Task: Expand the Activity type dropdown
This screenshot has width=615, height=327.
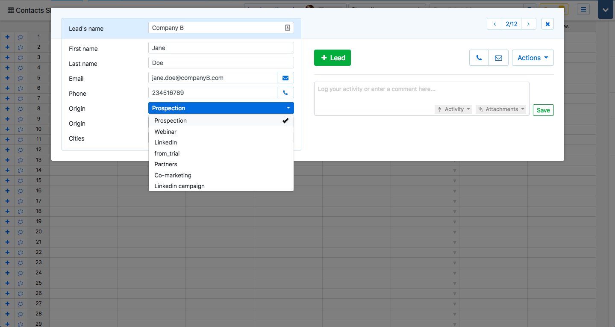Action: (453, 109)
